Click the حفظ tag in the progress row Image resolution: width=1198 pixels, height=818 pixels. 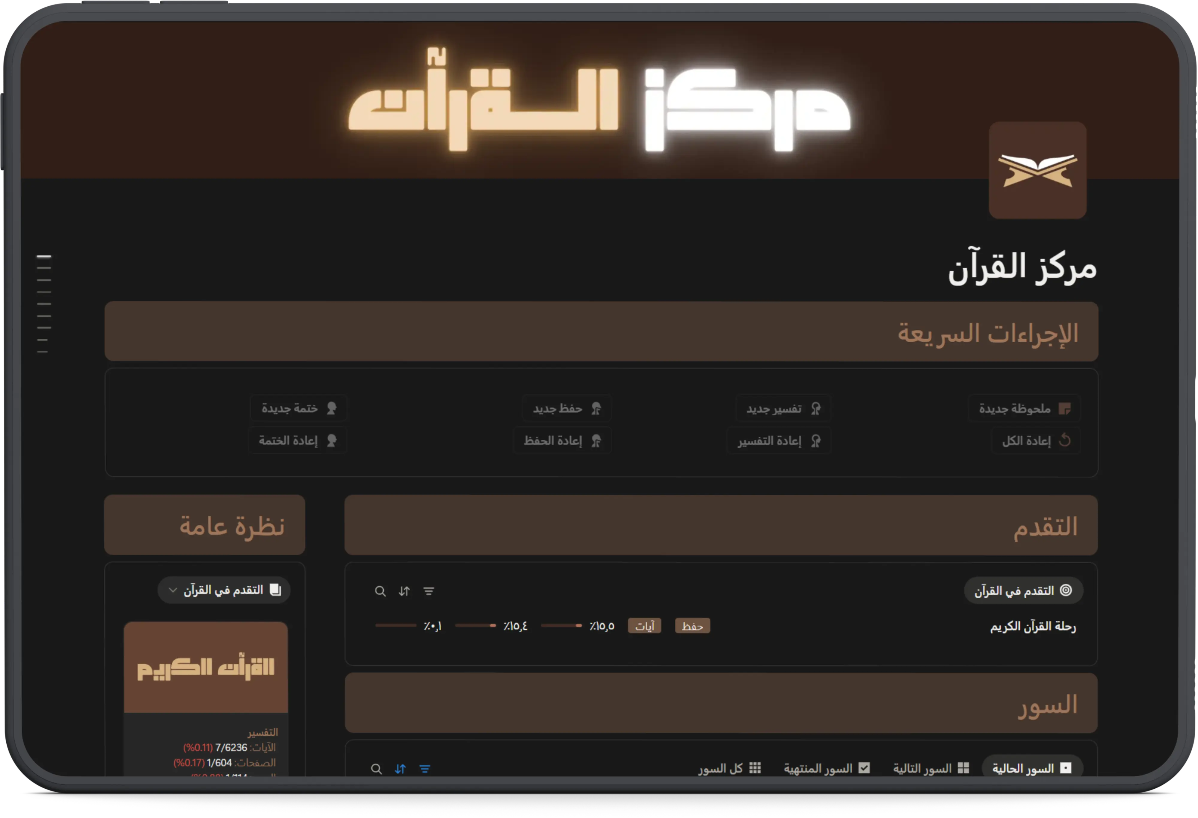coord(692,626)
